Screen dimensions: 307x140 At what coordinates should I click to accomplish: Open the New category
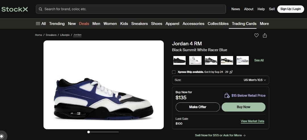[72, 24]
